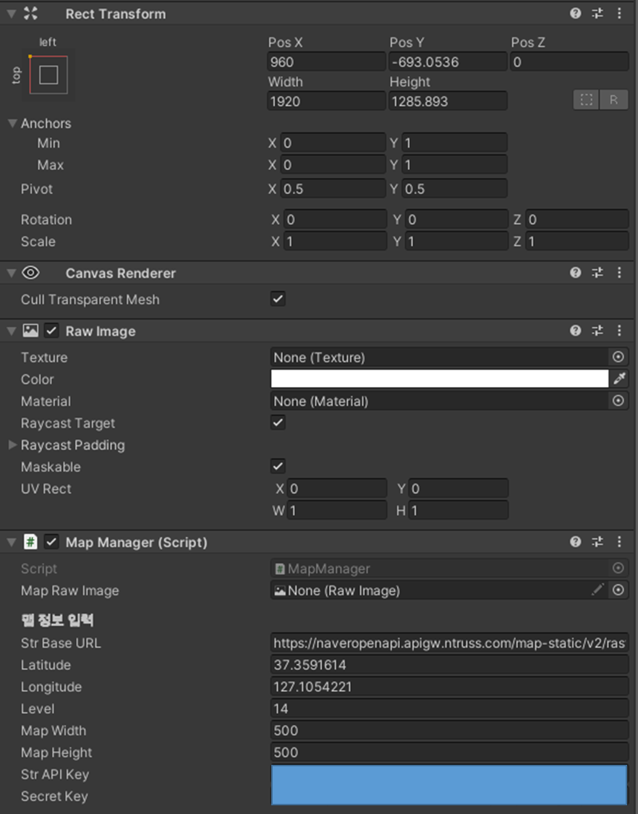Expand Raycast Padding foldout

pyautogui.click(x=12, y=445)
